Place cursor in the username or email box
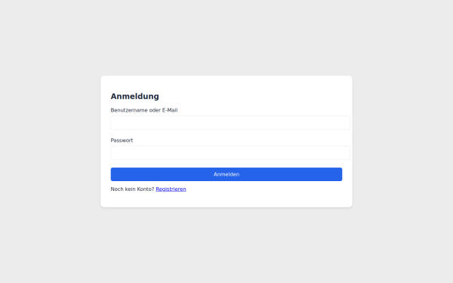 pyautogui.click(x=230, y=123)
